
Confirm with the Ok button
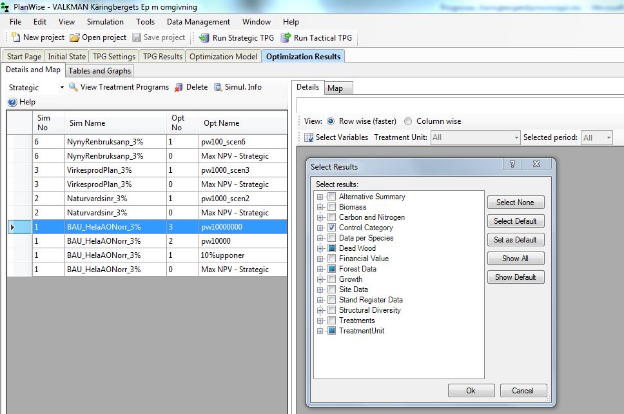pyautogui.click(x=471, y=391)
